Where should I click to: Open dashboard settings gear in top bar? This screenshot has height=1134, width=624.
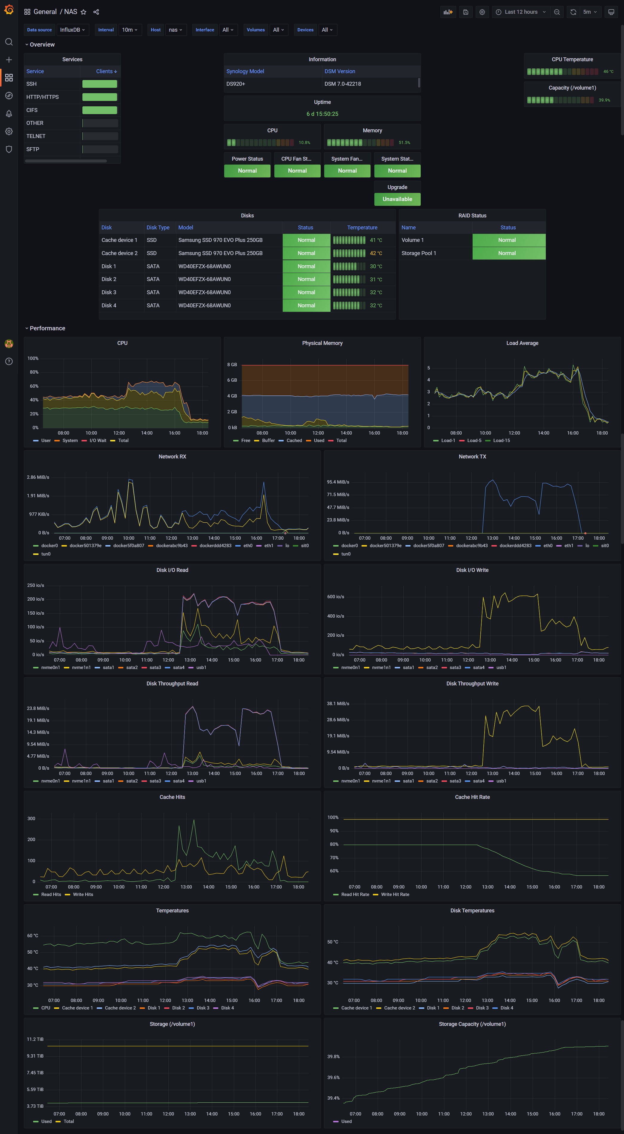point(482,12)
